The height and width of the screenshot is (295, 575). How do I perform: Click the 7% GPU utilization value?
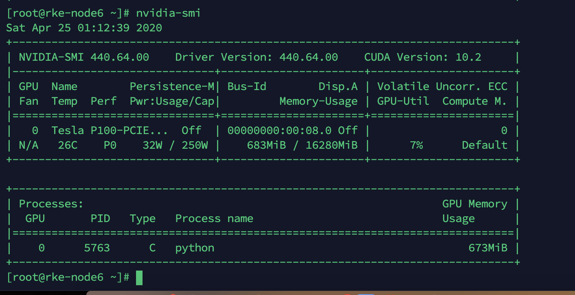[x=416, y=145]
